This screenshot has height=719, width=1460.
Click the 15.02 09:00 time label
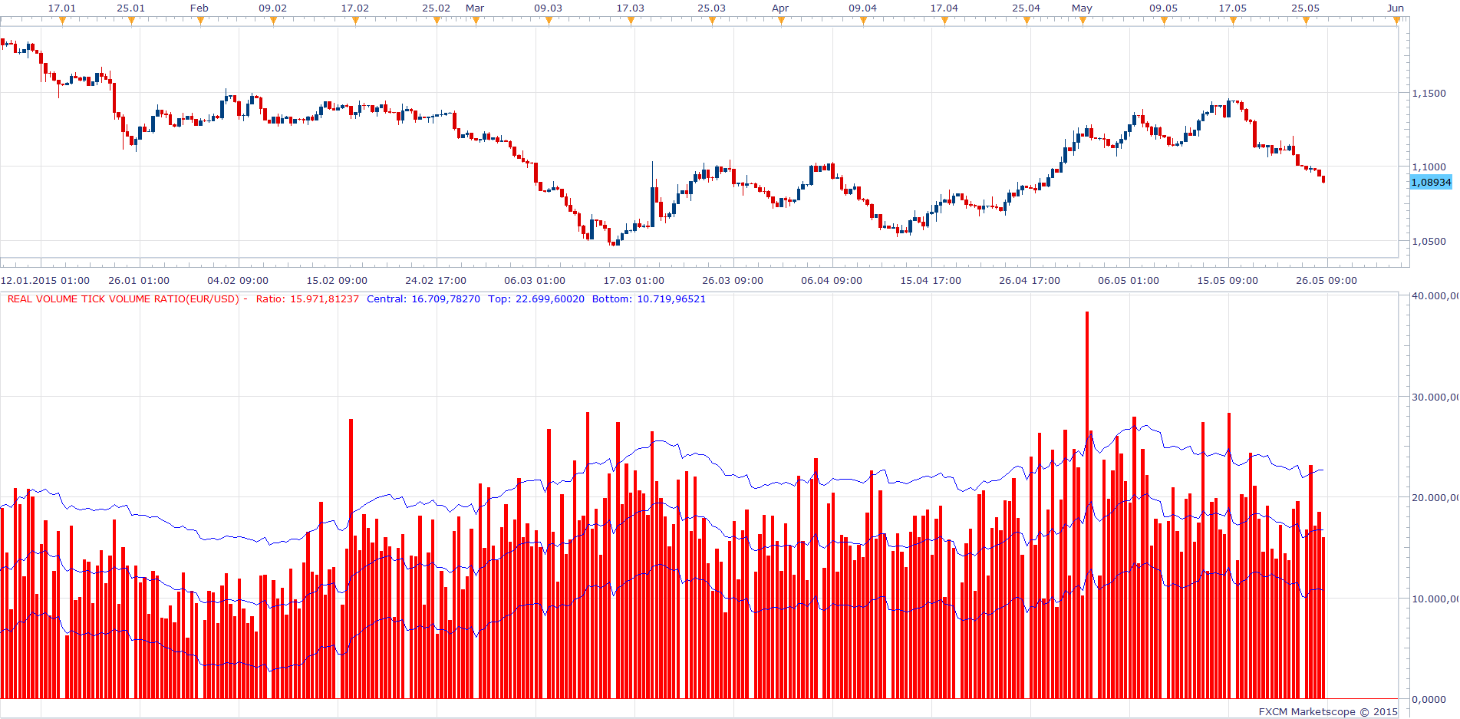337,280
